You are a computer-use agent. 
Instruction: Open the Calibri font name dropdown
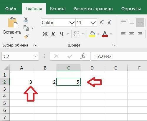[72, 23]
